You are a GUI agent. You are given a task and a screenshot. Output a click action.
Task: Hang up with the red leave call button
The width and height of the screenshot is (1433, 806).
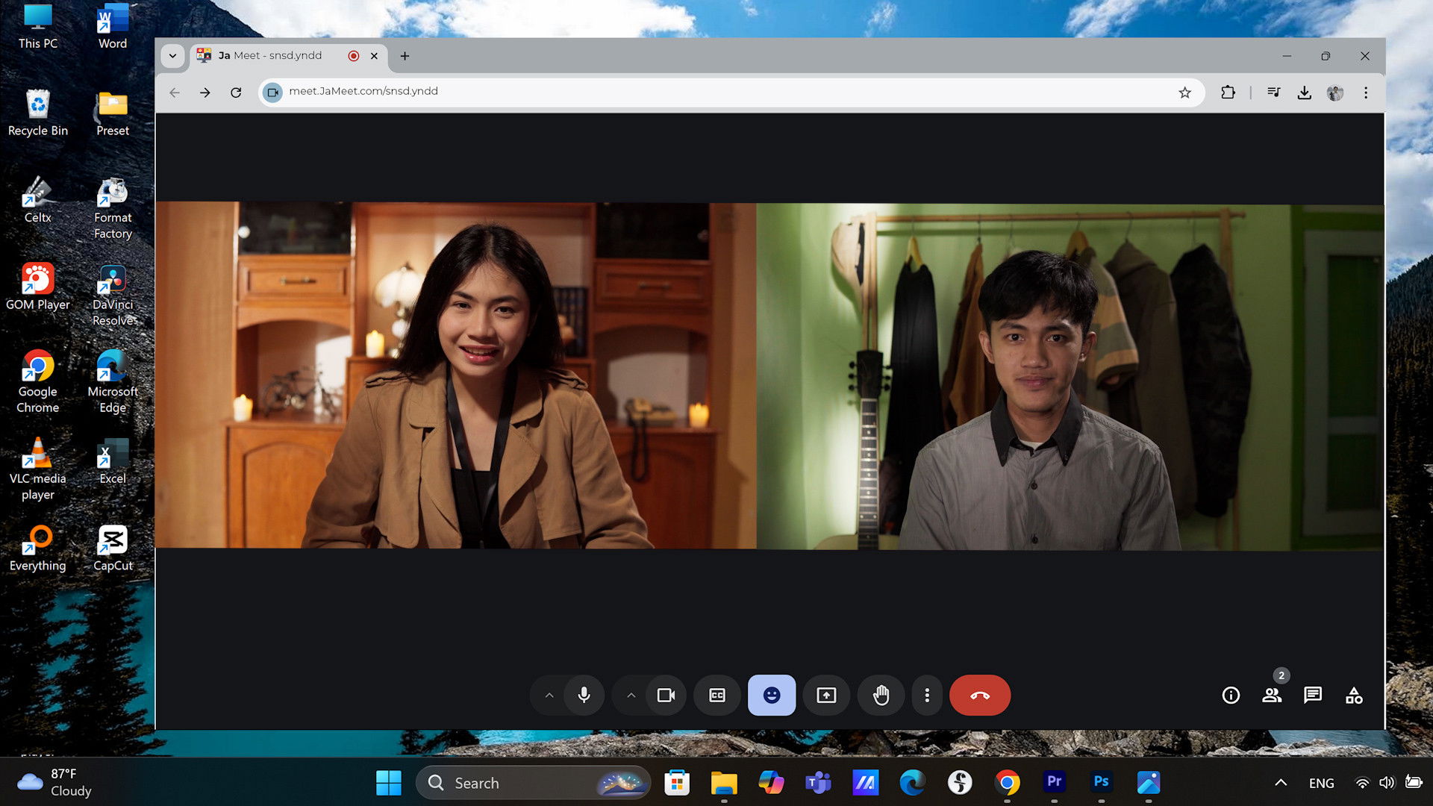click(x=979, y=695)
